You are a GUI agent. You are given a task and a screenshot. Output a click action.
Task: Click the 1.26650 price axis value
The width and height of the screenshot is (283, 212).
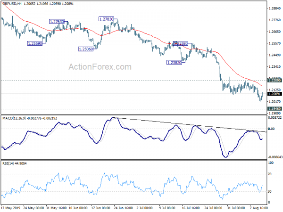coord(275,32)
